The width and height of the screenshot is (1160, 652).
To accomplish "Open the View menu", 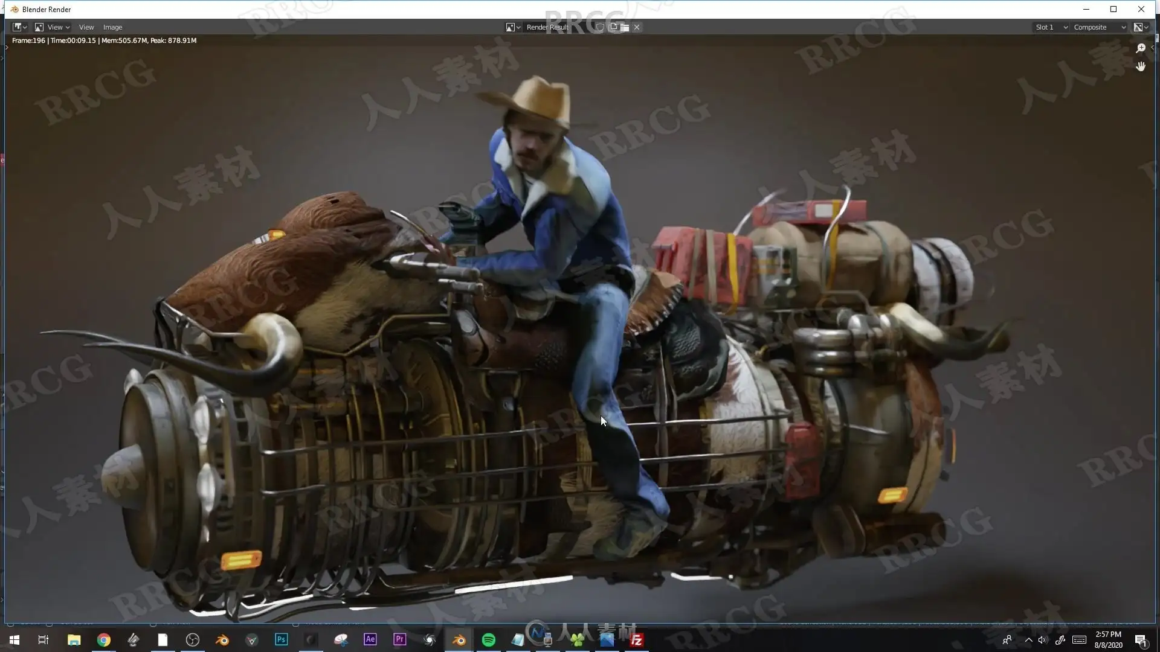I will (x=86, y=27).
